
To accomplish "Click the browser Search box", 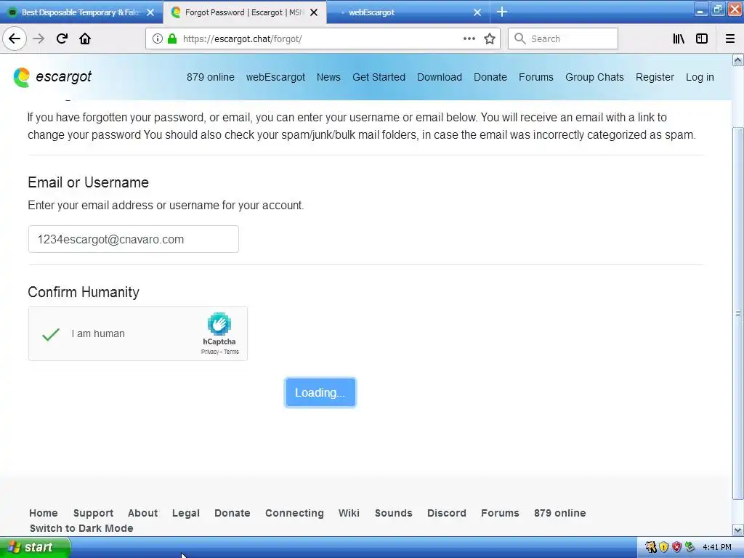I will 563,39.
